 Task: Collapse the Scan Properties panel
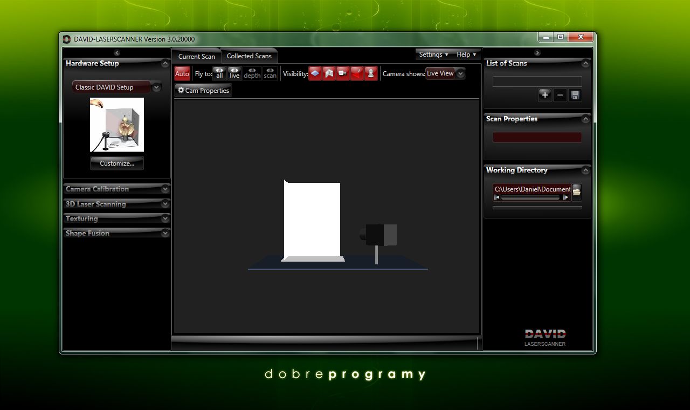click(585, 119)
